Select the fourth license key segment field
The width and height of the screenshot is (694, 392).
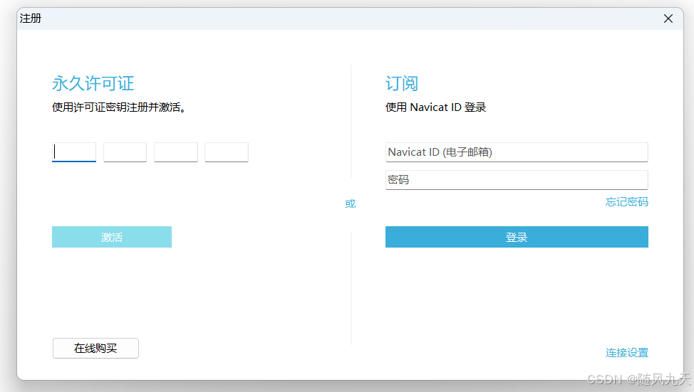click(x=226, y=152)
